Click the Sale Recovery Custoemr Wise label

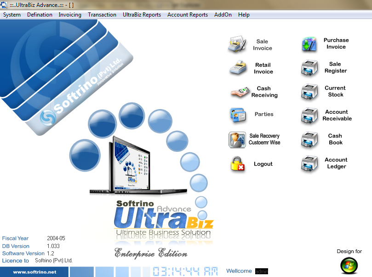coord(264,139)
